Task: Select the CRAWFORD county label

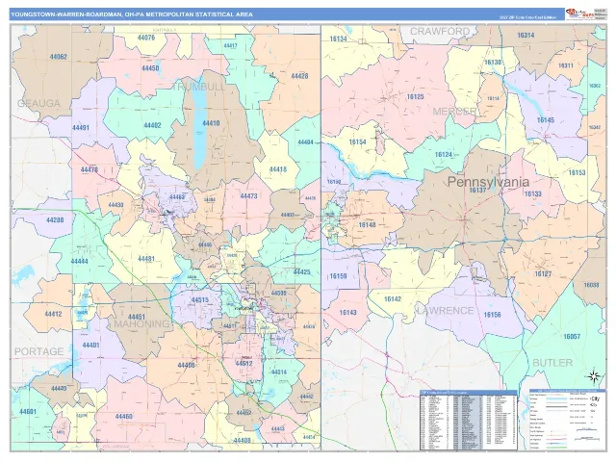Action: 440,31
